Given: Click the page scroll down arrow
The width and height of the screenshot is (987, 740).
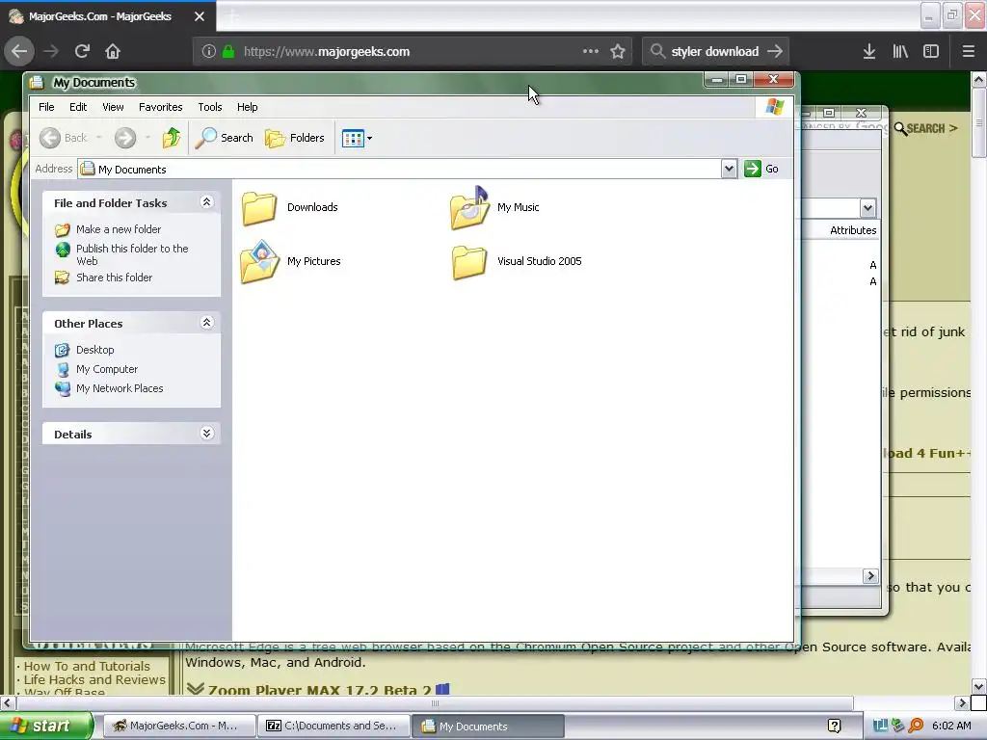Looking at the screenshot, I should (979, 686).
